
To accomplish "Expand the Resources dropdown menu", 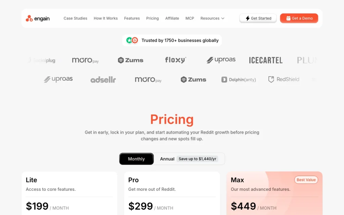I will [x=212, y=18].
